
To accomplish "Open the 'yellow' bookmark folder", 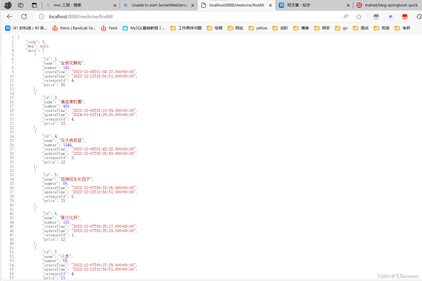I will click(x=258, y=28).
